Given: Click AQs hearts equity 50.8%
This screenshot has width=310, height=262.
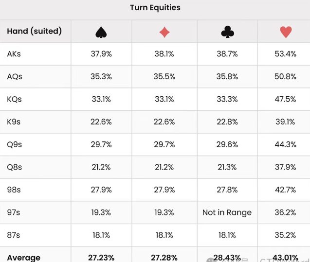Looking at the screenshot, I should pyautogui.click(x=285, y=77).
